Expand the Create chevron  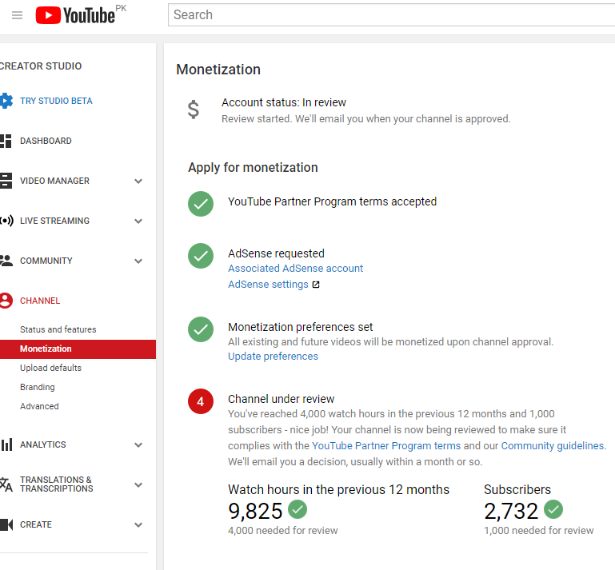pos(138,525)
